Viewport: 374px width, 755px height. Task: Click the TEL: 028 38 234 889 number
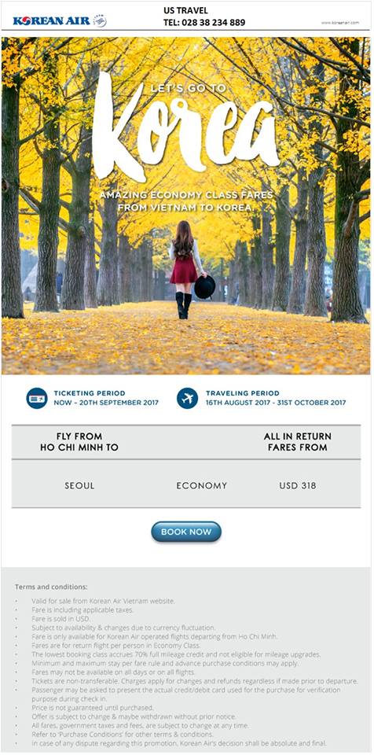pos(204,23)
